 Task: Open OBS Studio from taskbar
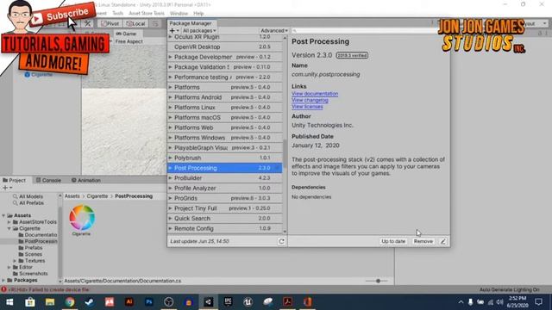click(x=169, y=302)
